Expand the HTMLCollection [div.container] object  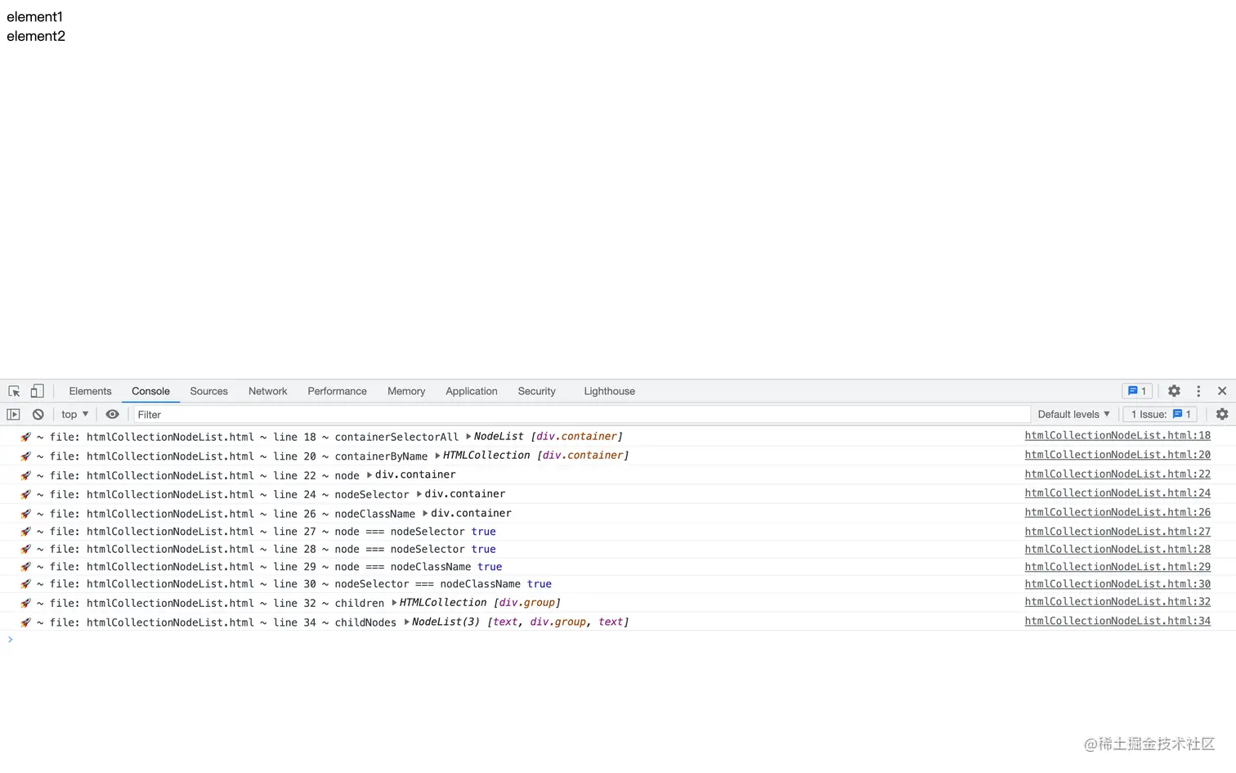click(x=437, y=456)
